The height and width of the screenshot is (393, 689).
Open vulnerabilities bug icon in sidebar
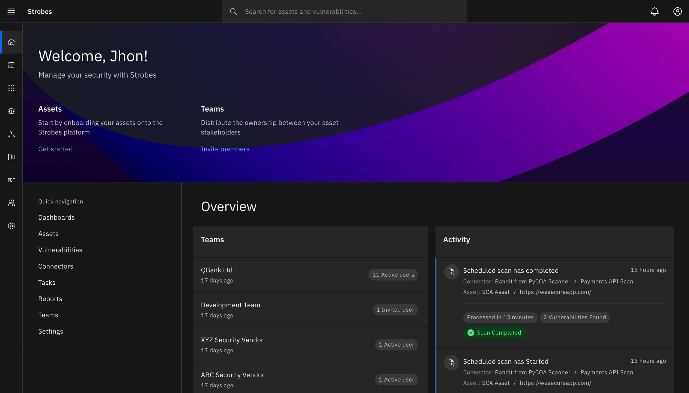tap(11, 111)
